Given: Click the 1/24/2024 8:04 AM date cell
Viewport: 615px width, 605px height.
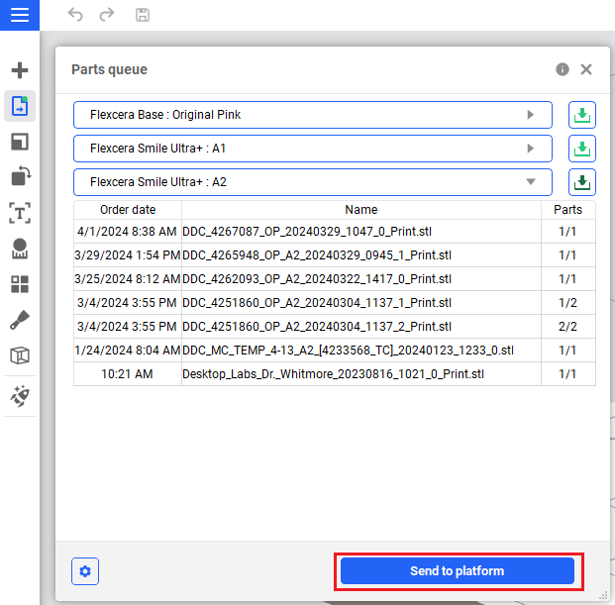Looking at the screenshot, I should (x=127, y=351).
